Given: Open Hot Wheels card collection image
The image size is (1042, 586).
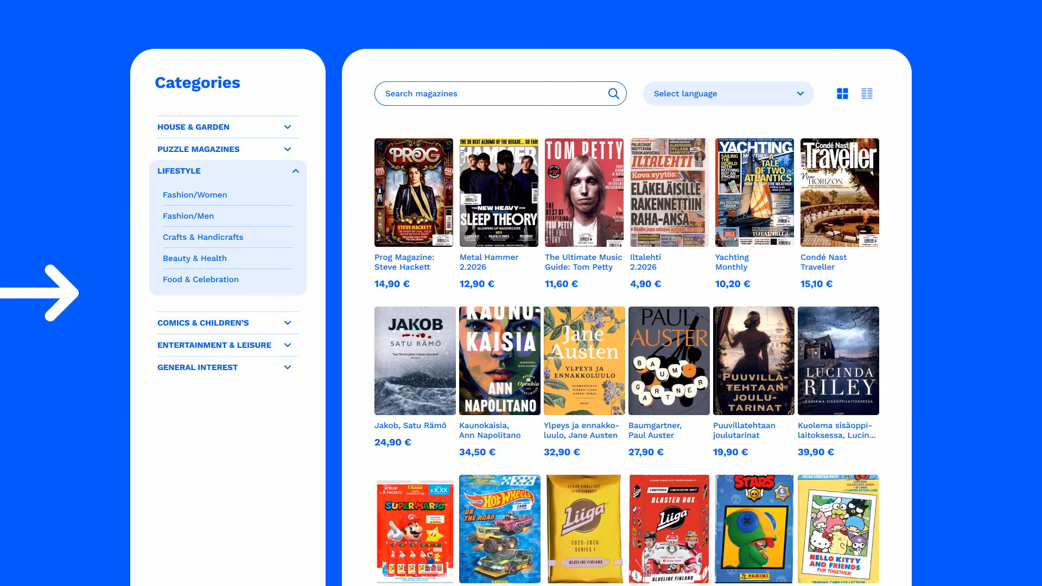Looking at the screenshot, I should click(500, 529).
